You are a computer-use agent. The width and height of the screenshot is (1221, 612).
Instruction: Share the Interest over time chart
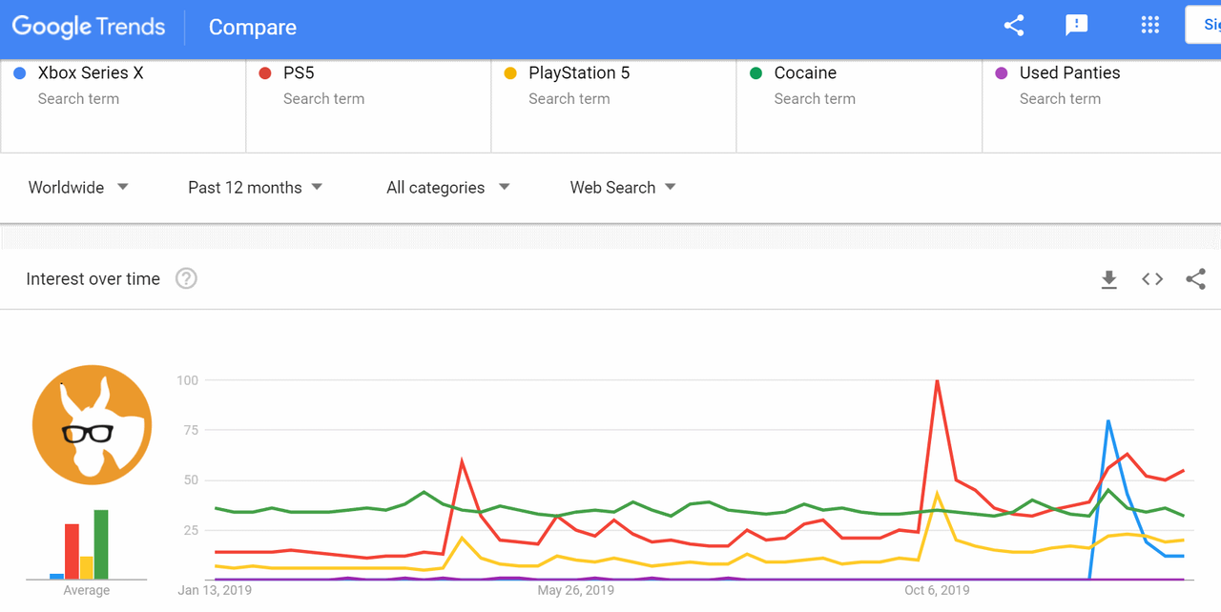click(x=1196, y=279)
